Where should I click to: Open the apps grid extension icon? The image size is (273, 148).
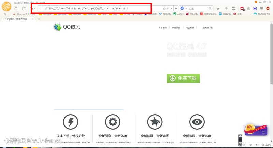pos(234,8)
